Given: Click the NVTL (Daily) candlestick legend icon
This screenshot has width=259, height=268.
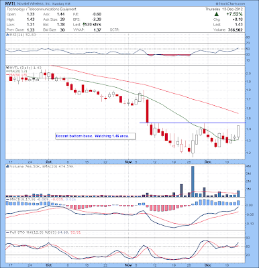Looking at the screenshot, I should tap(7, 67).
